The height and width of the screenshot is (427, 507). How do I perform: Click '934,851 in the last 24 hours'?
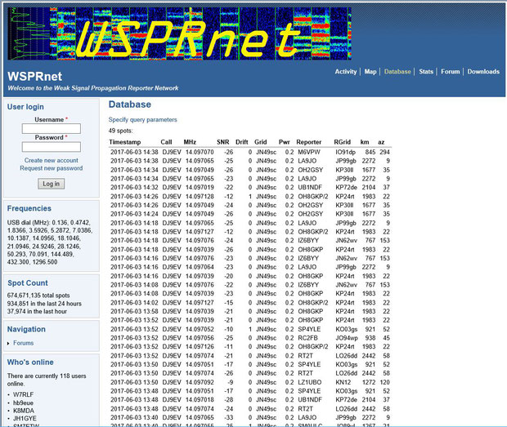[x=44, y=304]
